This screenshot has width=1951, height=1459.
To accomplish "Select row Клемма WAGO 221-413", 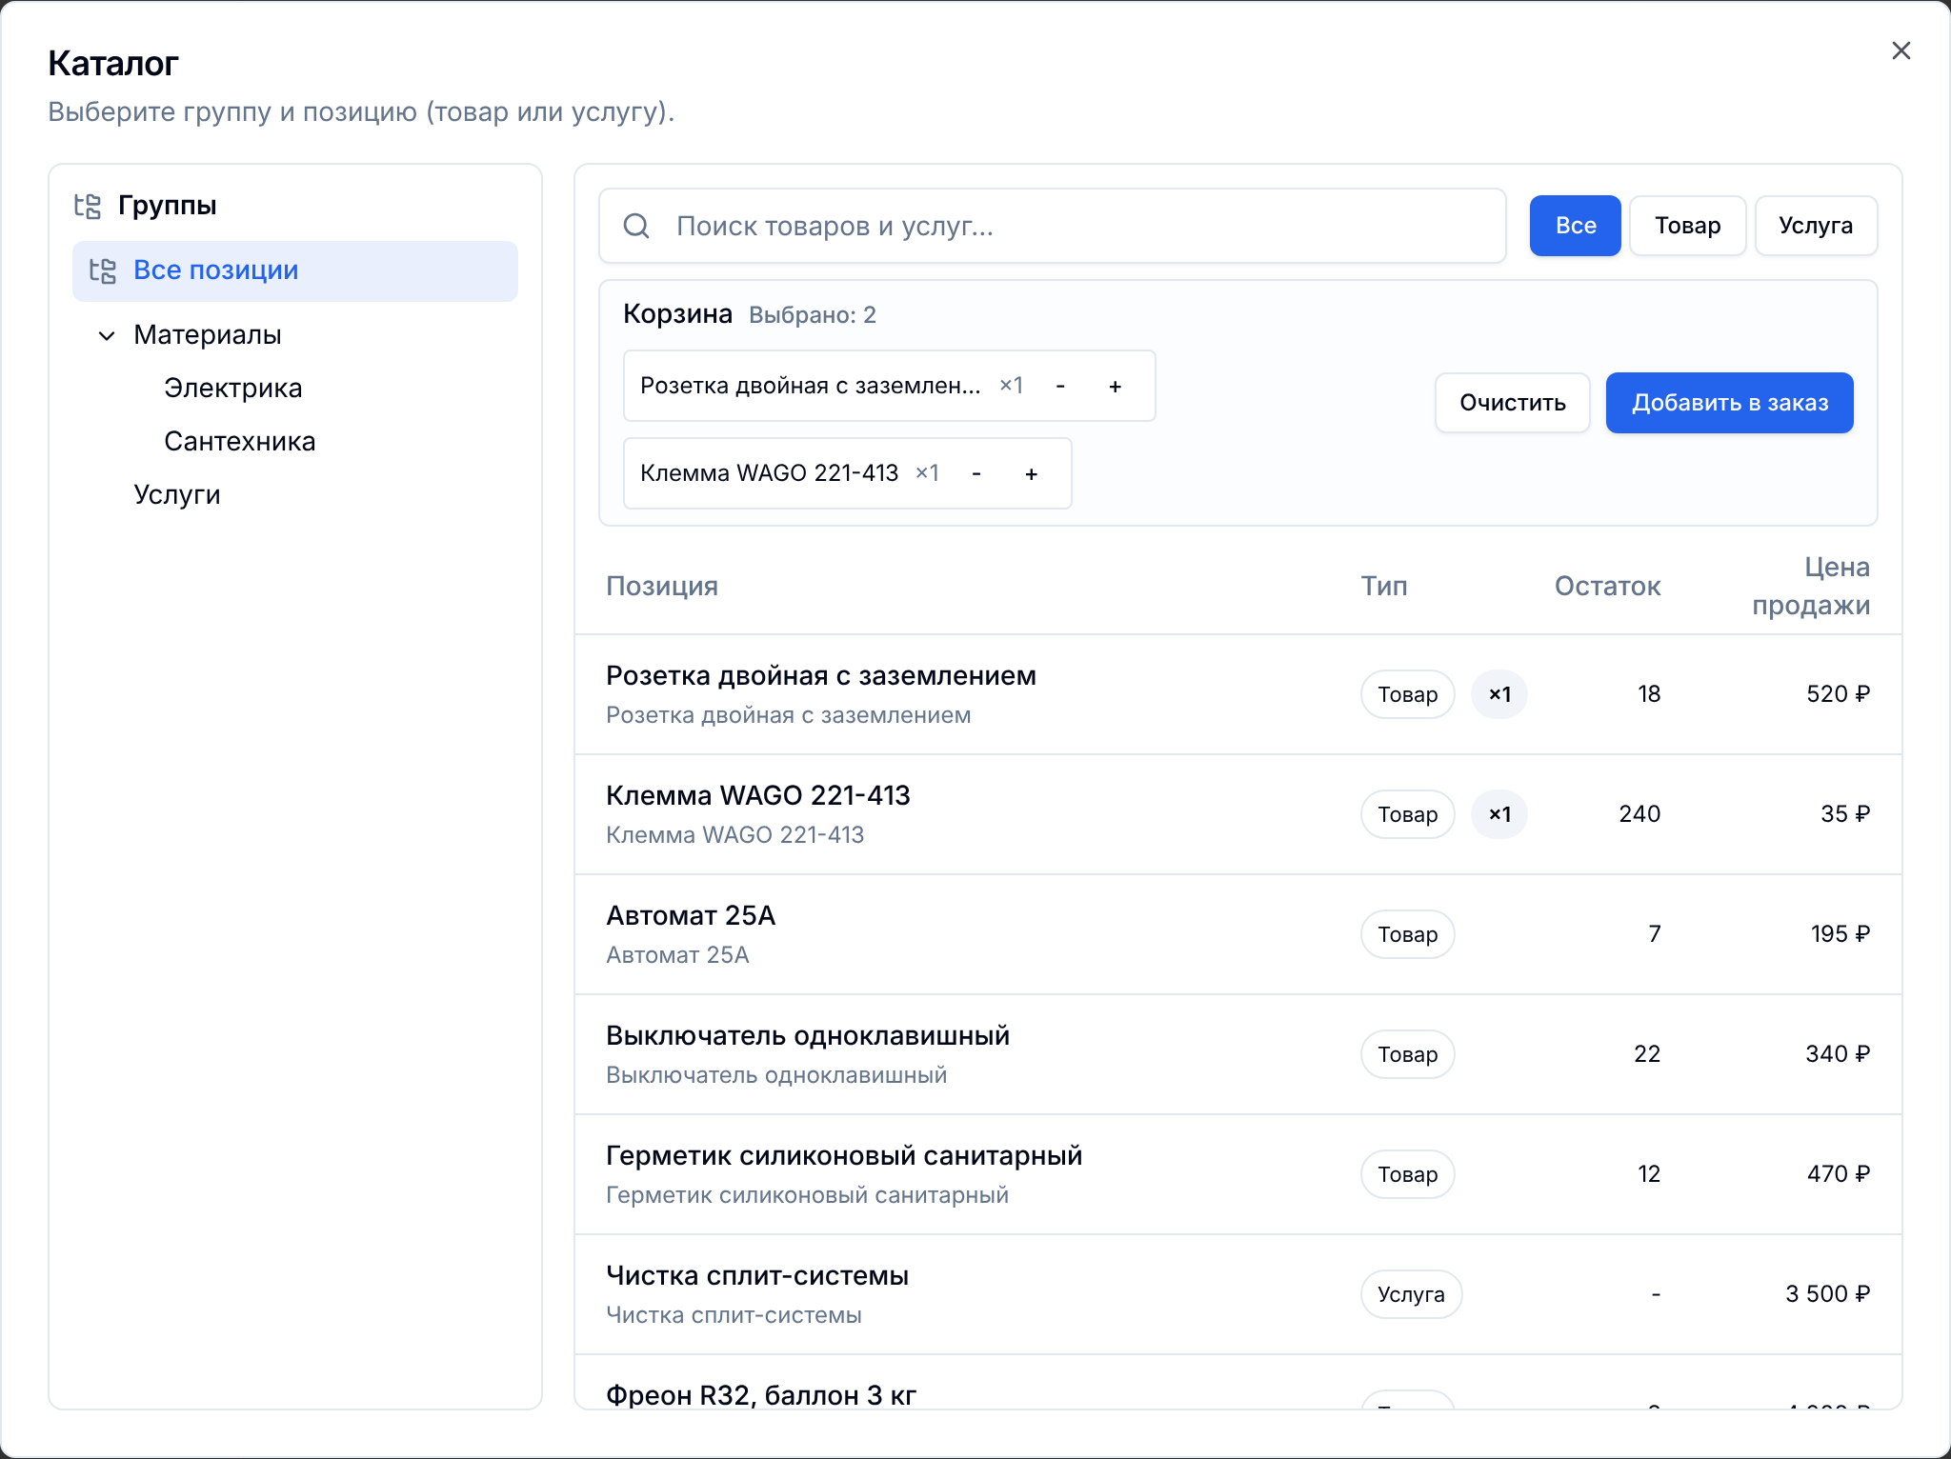I will point(1238,814).
